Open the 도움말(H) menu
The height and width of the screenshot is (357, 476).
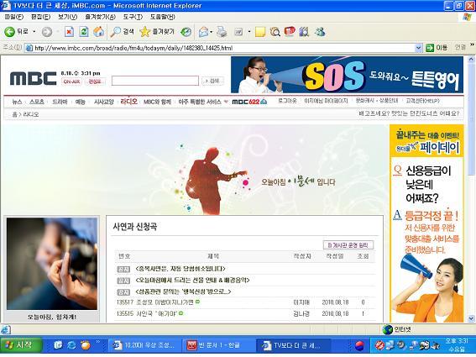162,17
